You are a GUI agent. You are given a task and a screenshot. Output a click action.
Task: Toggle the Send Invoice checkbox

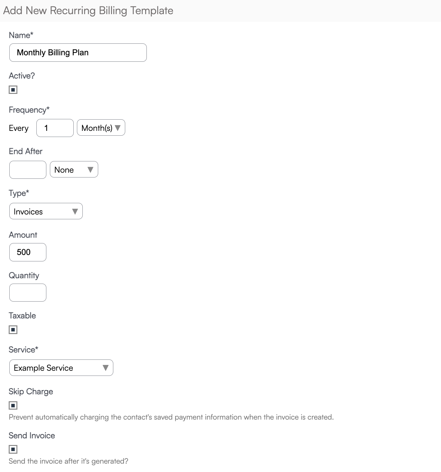point(13,449)
